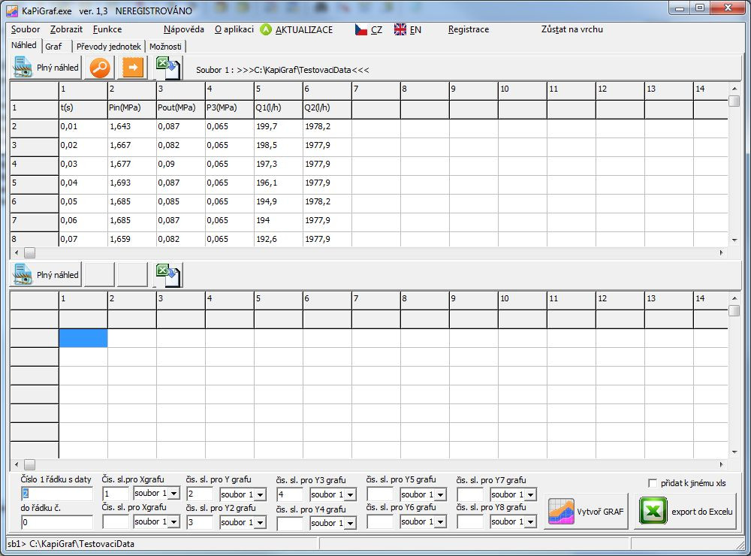
Task: Open the Nápověda menu
Action: pos(183,29)
